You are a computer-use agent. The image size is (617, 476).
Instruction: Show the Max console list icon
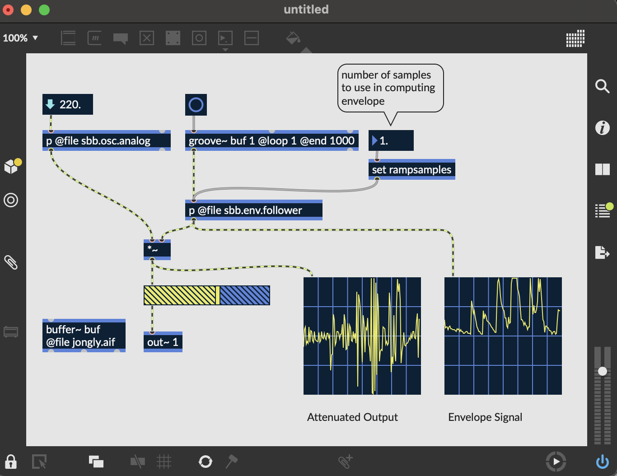click(x=602, y=210)
